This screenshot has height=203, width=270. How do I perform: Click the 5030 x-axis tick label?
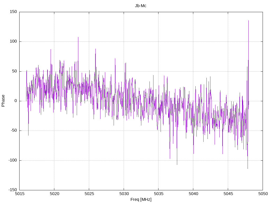(124, 194)
